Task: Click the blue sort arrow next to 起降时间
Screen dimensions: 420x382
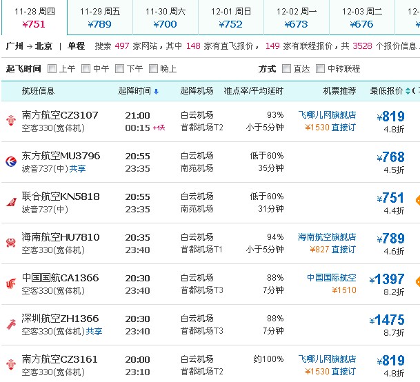Action: click(156, 92)
